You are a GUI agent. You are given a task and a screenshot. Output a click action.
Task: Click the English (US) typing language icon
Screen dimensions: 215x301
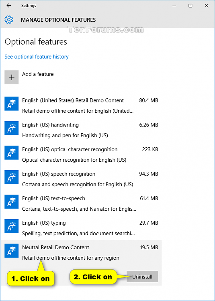12,226
